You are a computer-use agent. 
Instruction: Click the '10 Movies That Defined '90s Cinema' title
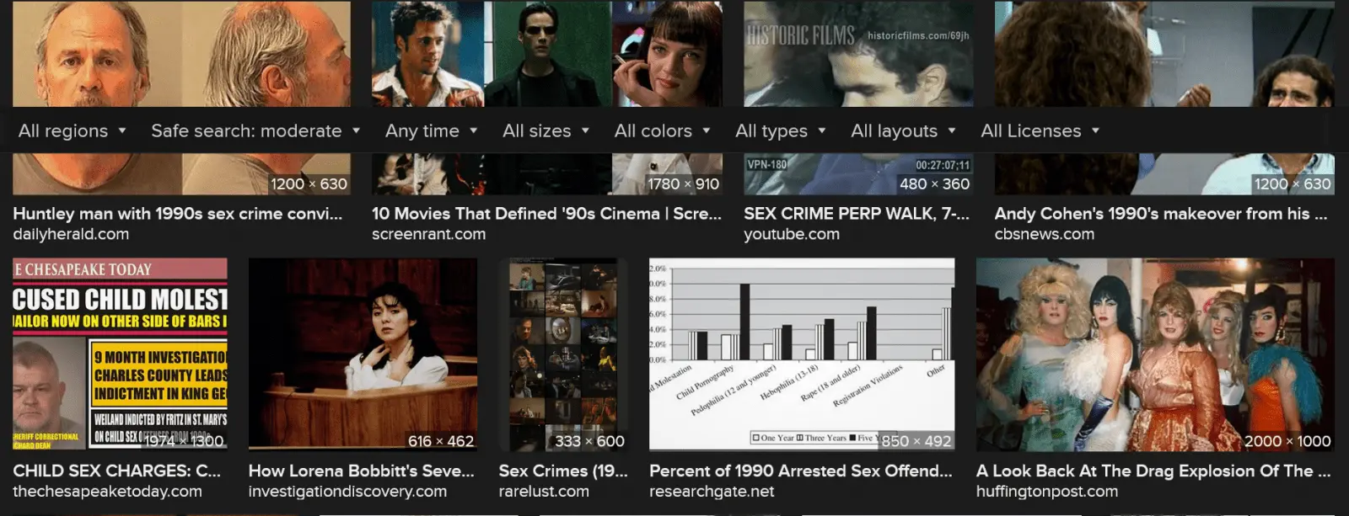(546, 214)
